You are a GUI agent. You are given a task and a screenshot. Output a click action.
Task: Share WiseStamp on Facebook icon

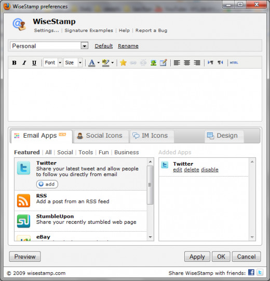click(251, 272)
